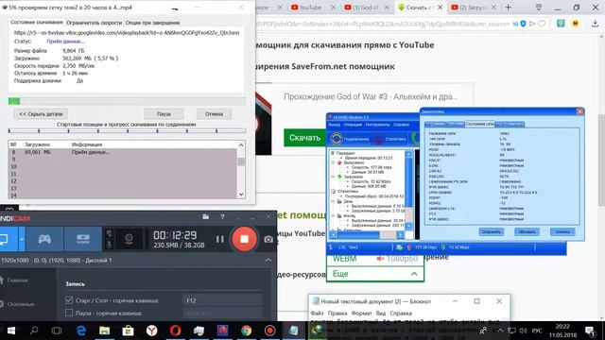Collapse the Еще format dropdown
The image size is (605, 340).
(375, 274)
